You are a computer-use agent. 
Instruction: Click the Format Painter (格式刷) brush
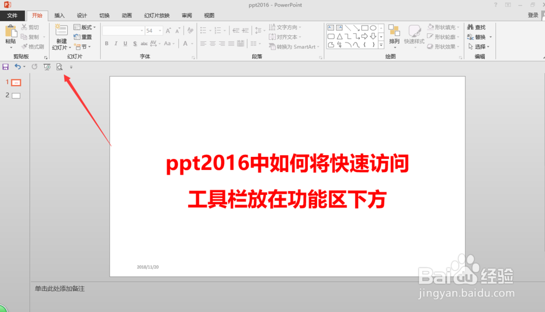click(33, 47)
